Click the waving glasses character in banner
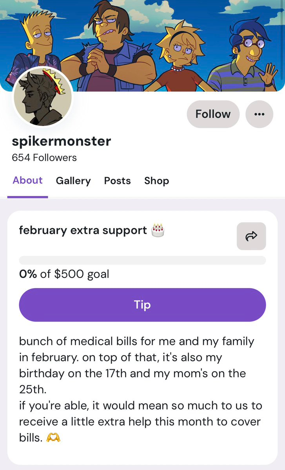 click(252, 51)
